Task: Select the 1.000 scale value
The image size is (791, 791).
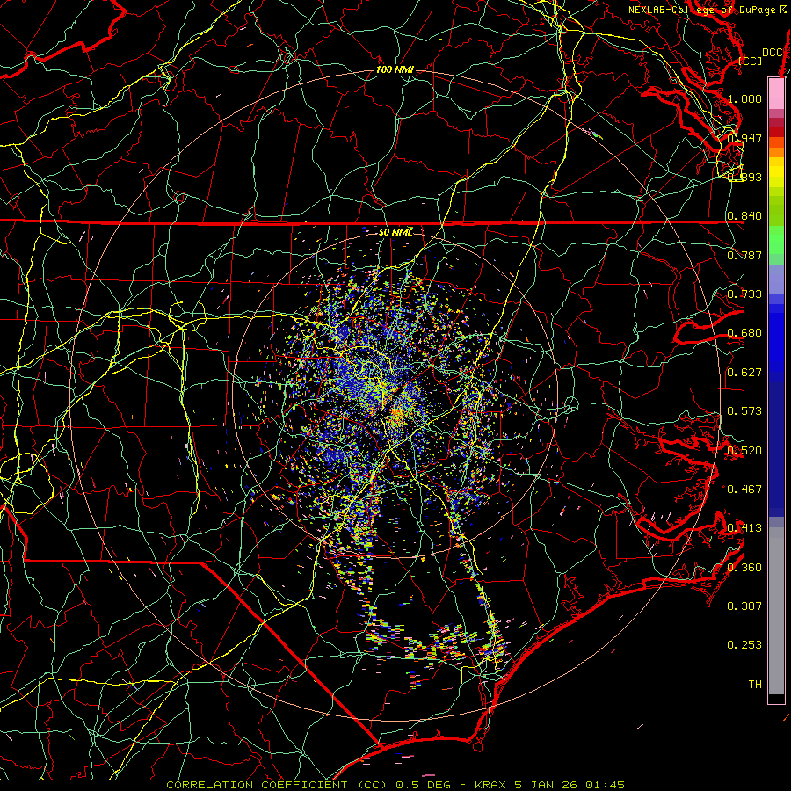Action: [744, 98]
